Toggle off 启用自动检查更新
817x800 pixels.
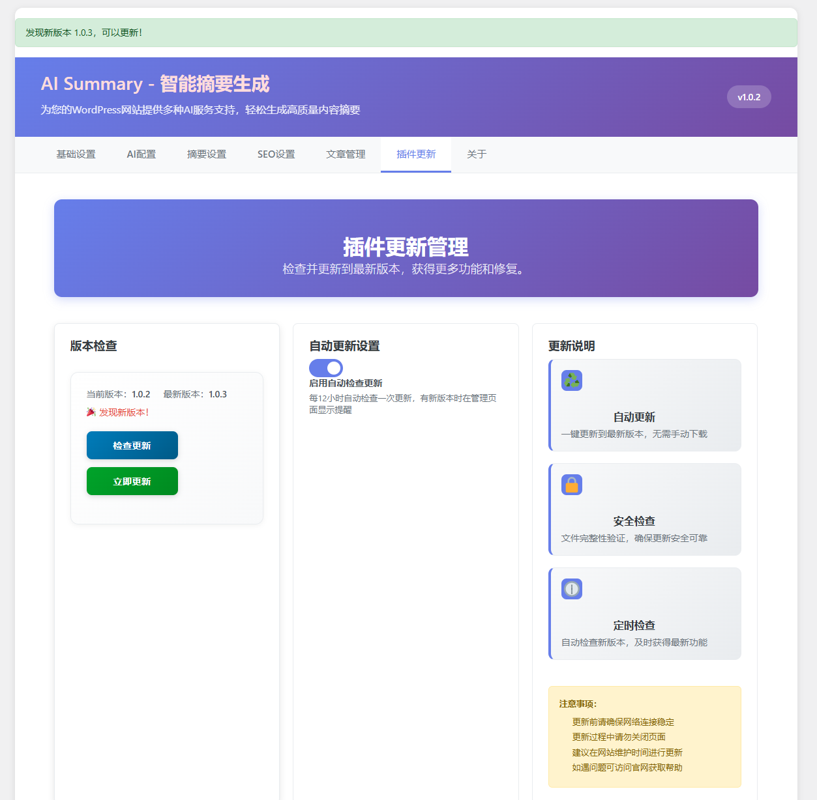325,368
